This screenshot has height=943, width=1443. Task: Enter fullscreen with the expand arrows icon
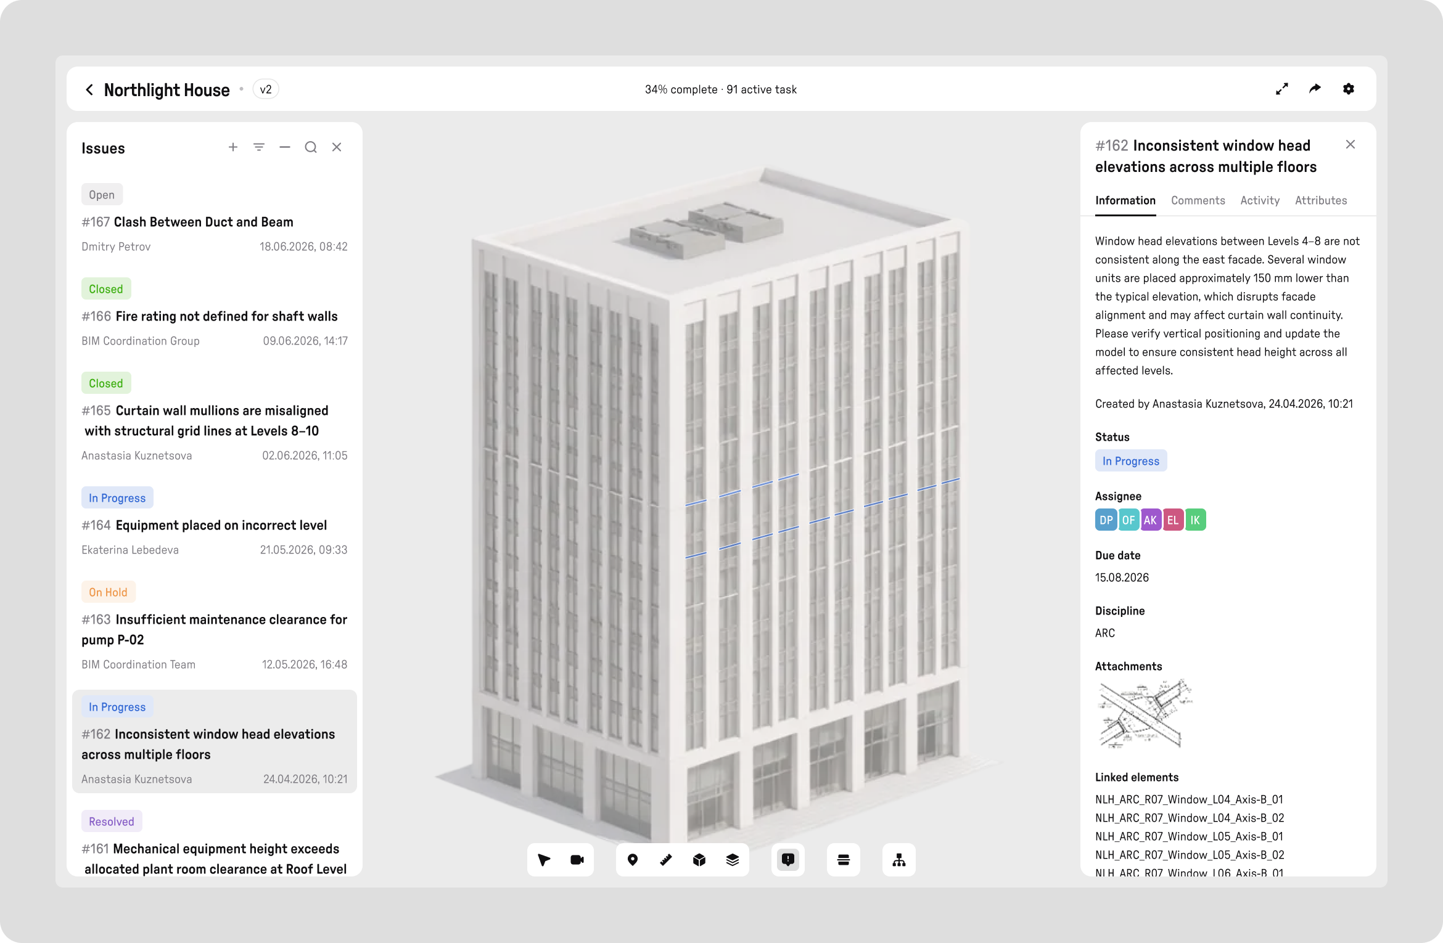[1282, 89]
